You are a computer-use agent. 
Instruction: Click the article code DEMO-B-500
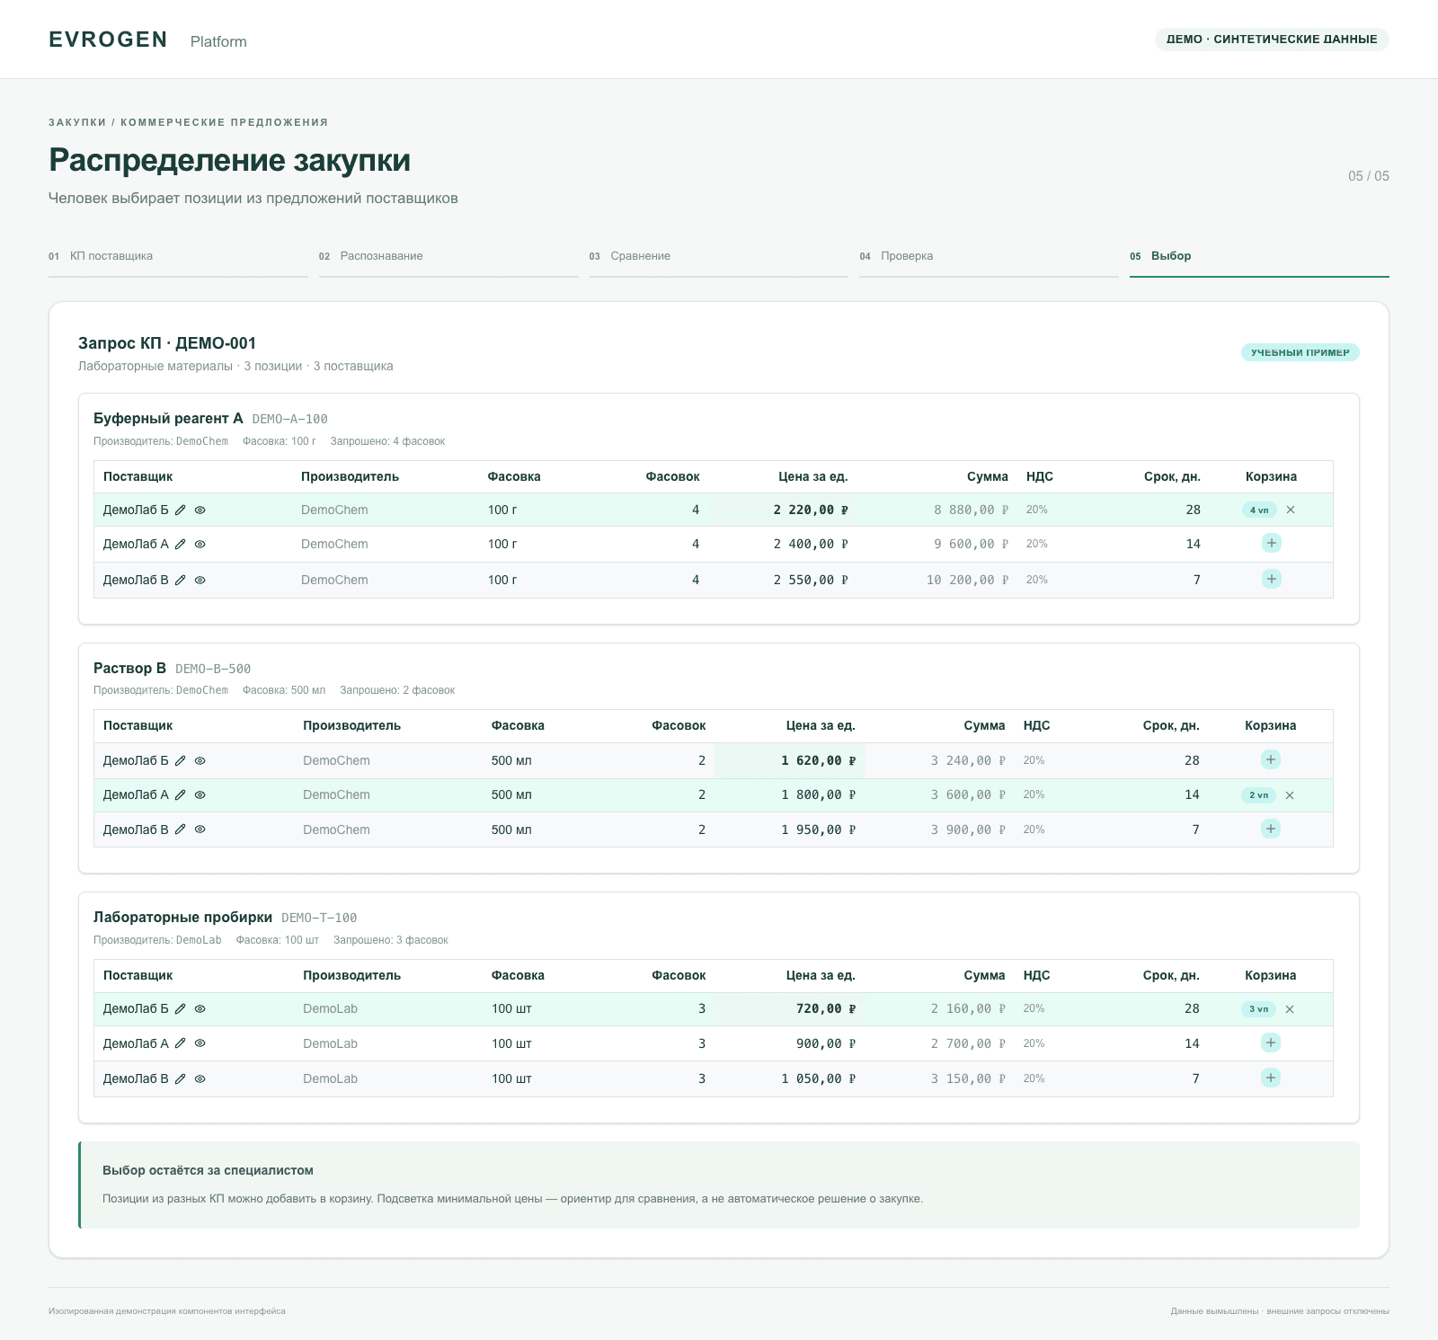point(213,669)
